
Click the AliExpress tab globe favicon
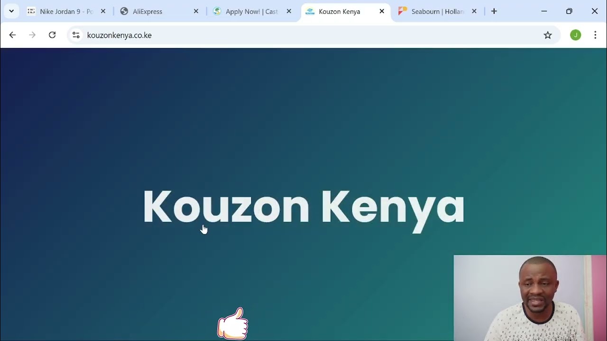point(124,11)
